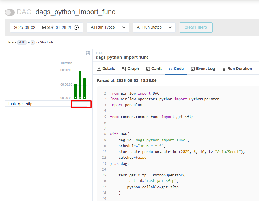Click the shift key shortcut hint
Viewport: 259px width, 201px height.
point(22,42)
